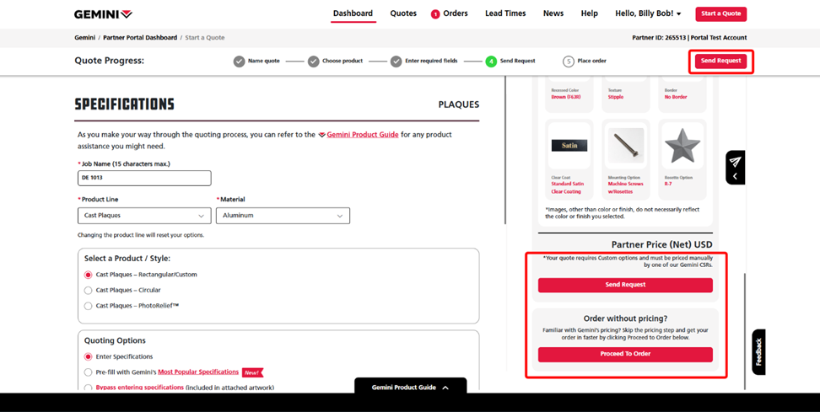The width and height of the screenshot is (820, 412).
Task: Click the Proceed To Order button
Action: point(625,354)
